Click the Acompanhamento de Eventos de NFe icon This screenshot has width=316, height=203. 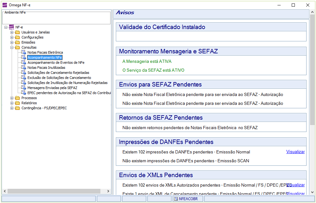23,63
